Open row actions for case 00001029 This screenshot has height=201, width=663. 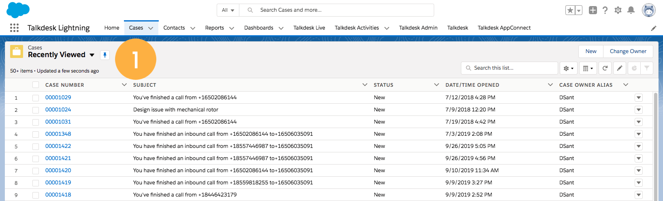pos(639,98)
